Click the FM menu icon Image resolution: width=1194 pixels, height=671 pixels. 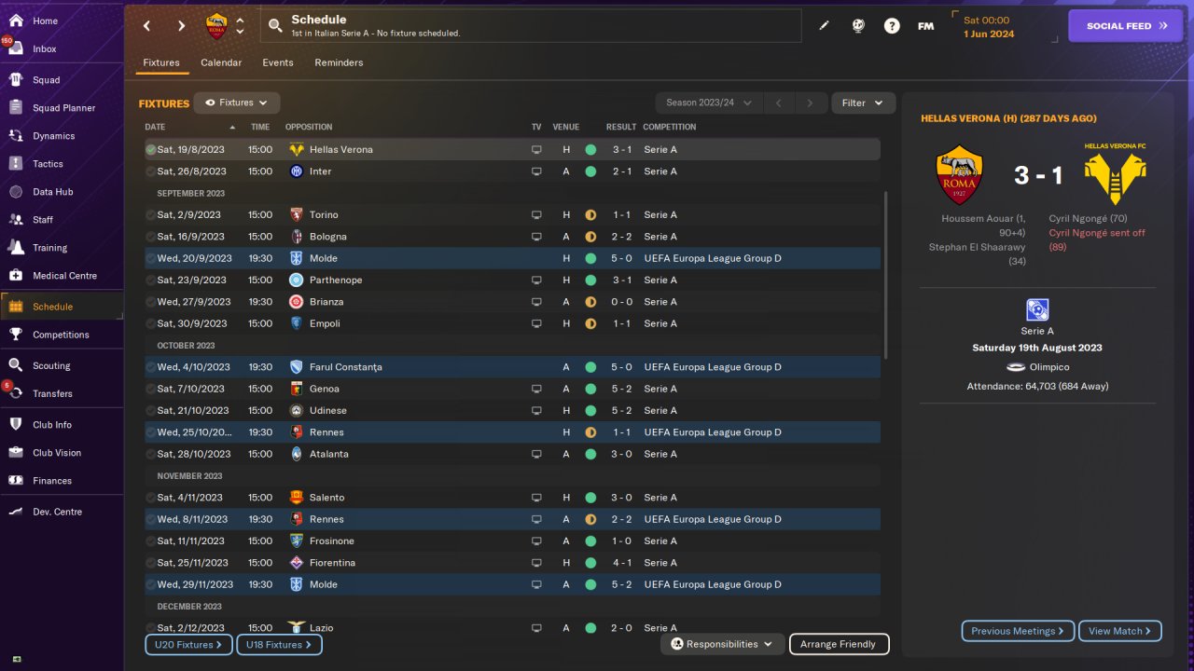click(925, 26)
